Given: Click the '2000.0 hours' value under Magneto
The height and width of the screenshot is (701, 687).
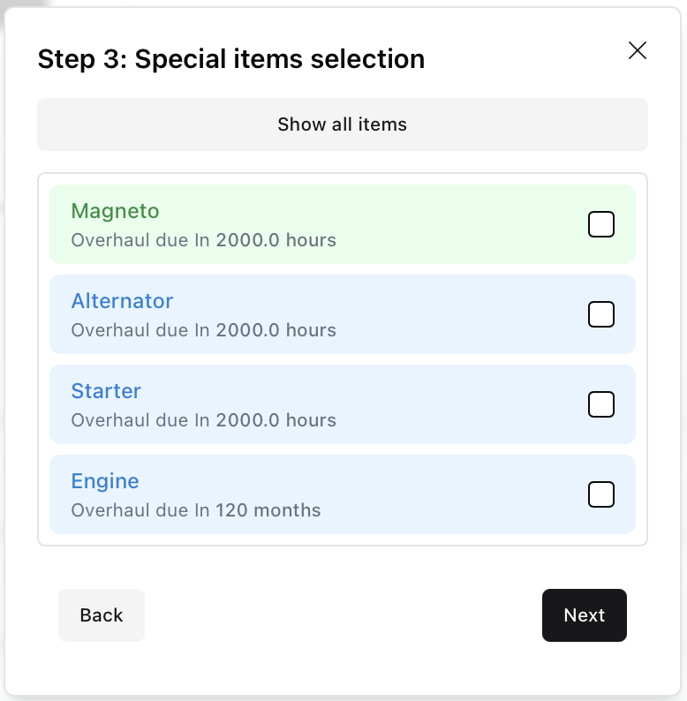Looking at the screenshot, I should (276, 240).
